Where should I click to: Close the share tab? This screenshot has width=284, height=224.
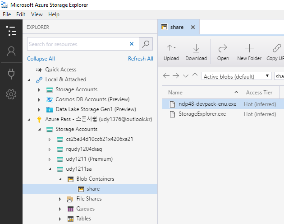(193, 27)
